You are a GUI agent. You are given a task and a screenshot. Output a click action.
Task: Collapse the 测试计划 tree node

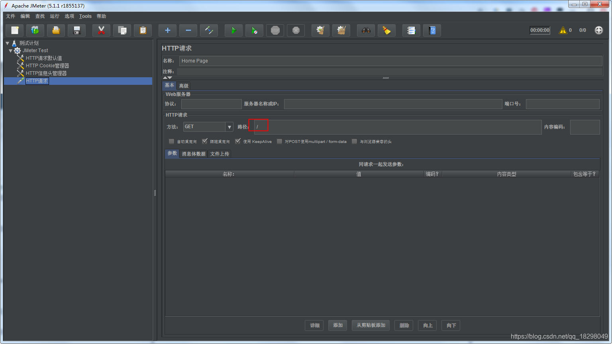(7, 43)
